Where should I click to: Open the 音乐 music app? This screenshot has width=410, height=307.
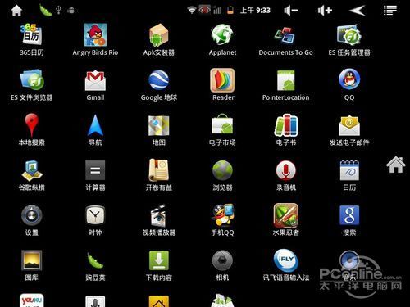click(x=349, y=261)
